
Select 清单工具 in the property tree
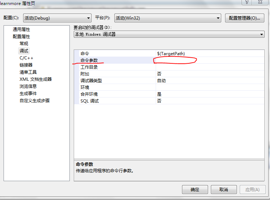28,72
